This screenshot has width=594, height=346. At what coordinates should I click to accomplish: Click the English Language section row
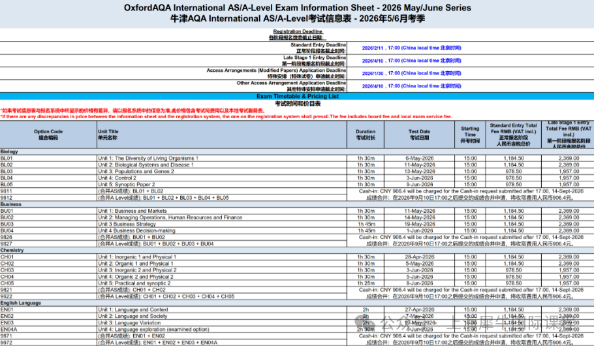(20, 302)
